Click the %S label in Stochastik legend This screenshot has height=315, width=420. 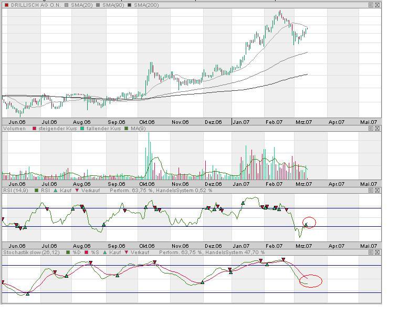click(x=95, y=253)
